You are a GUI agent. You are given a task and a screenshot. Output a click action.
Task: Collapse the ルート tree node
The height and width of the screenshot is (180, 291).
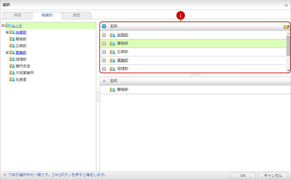tap(3, 26)
